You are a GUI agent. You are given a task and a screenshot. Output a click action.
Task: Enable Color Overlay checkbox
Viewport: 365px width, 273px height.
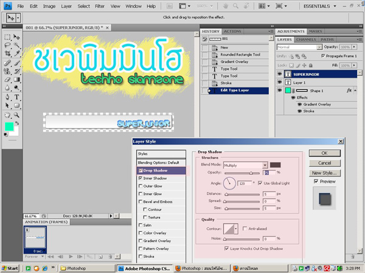tap(141, 233)
